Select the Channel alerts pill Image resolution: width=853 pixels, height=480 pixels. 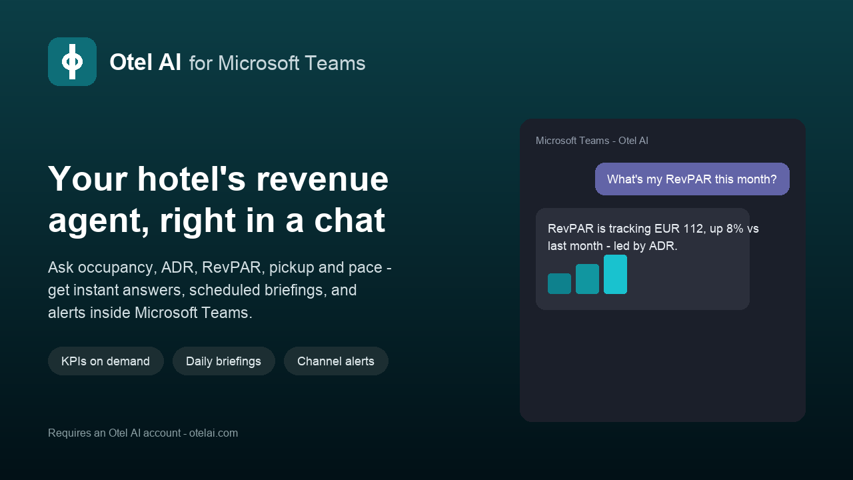336,361
